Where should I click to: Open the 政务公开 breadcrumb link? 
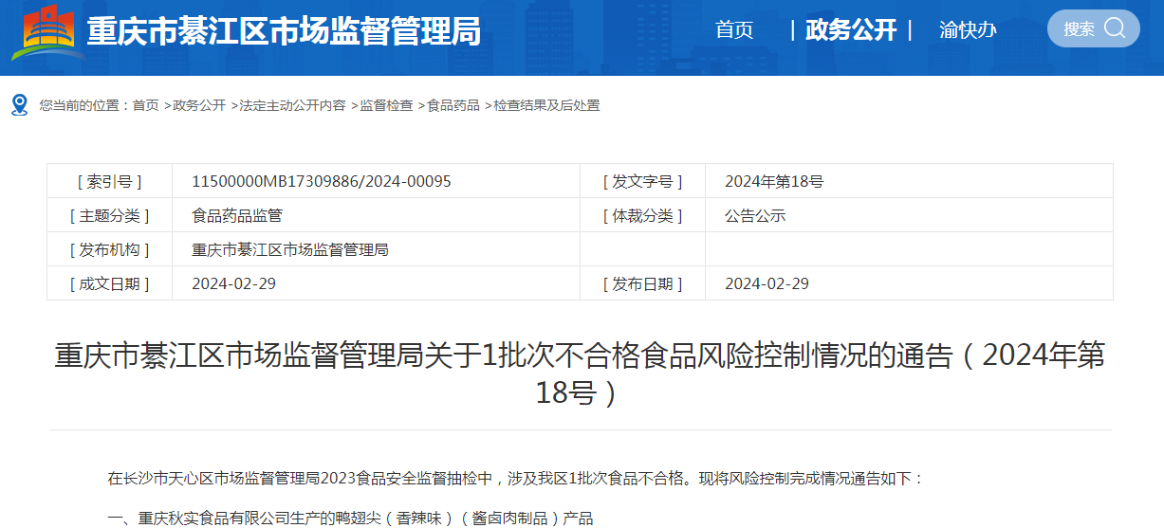click(198, 105)
